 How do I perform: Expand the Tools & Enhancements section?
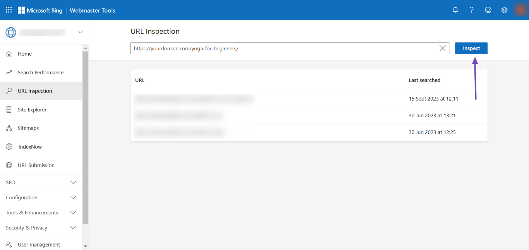point(41,212)
